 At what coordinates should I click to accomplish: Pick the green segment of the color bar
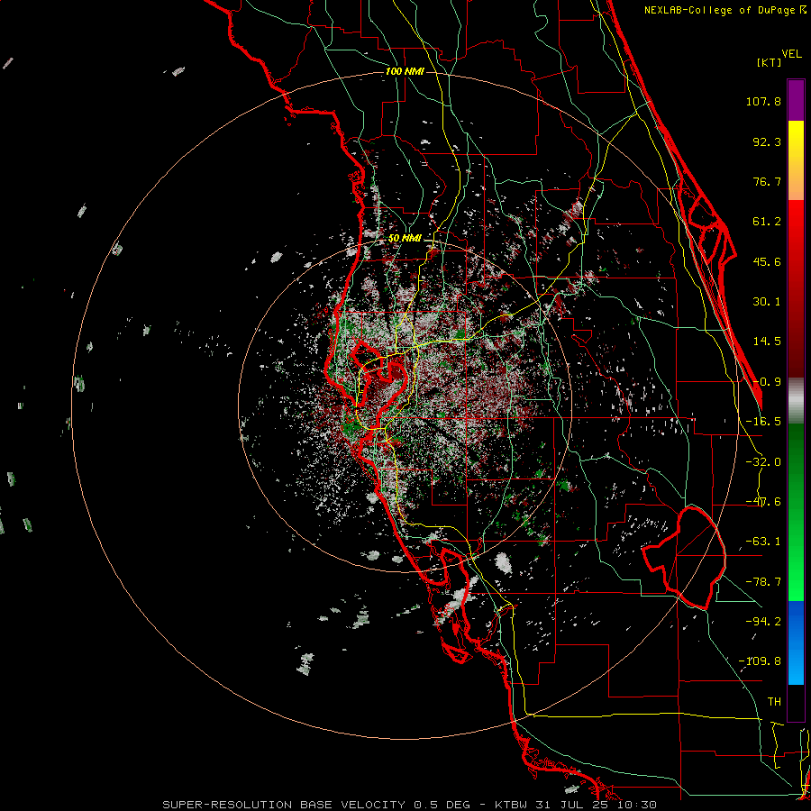796,512
